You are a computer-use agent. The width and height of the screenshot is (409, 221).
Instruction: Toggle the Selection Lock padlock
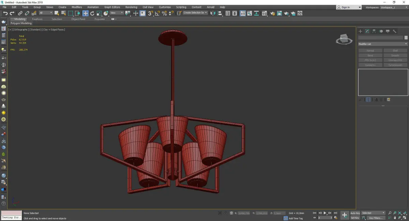tap(226, 213)
